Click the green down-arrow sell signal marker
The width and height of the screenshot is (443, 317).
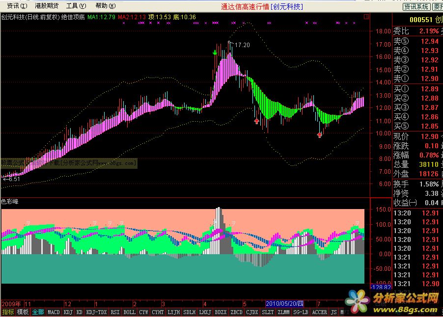pyautogui.click(x=215, y=53)
